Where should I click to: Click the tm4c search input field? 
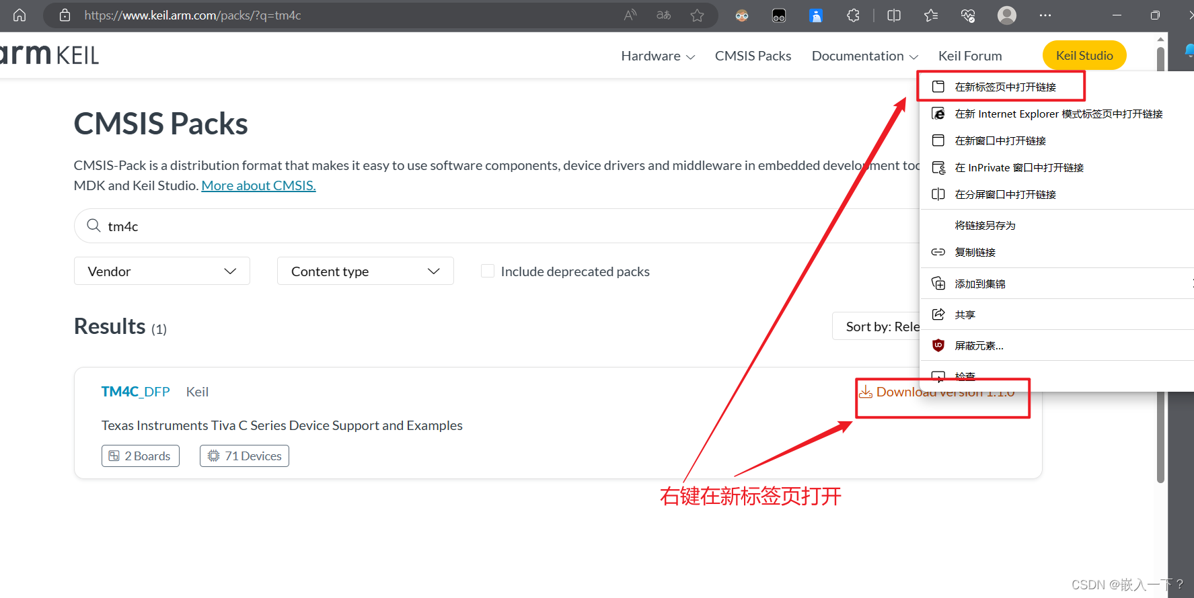click(496, 226)
